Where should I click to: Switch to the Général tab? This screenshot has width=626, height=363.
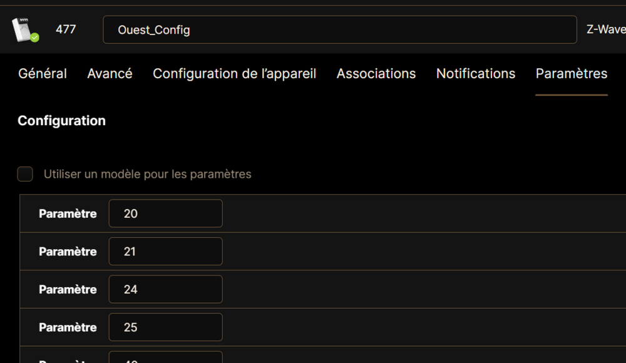(43, 73)
